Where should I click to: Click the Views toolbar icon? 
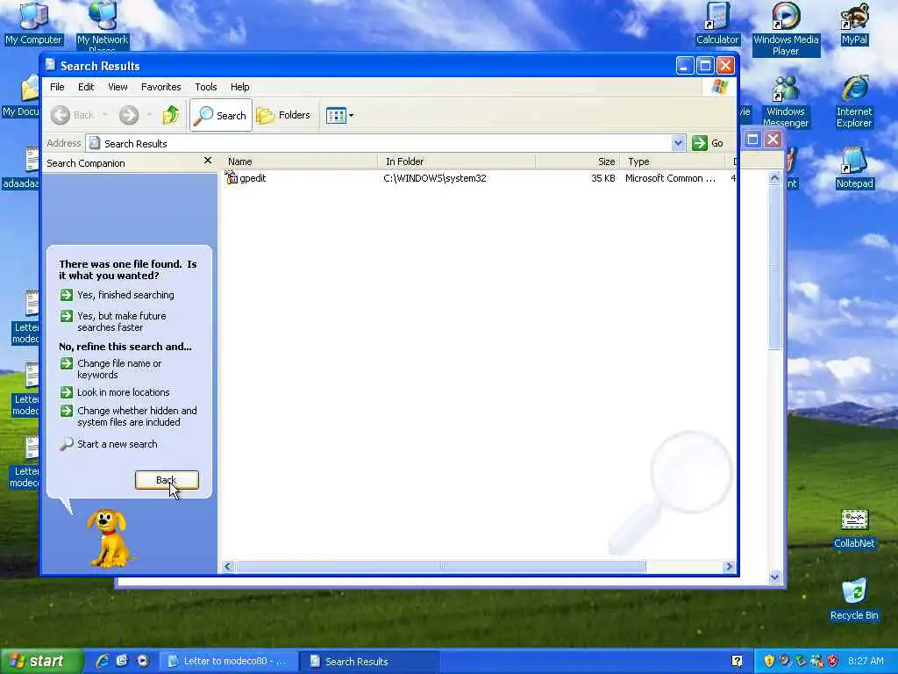336,115
